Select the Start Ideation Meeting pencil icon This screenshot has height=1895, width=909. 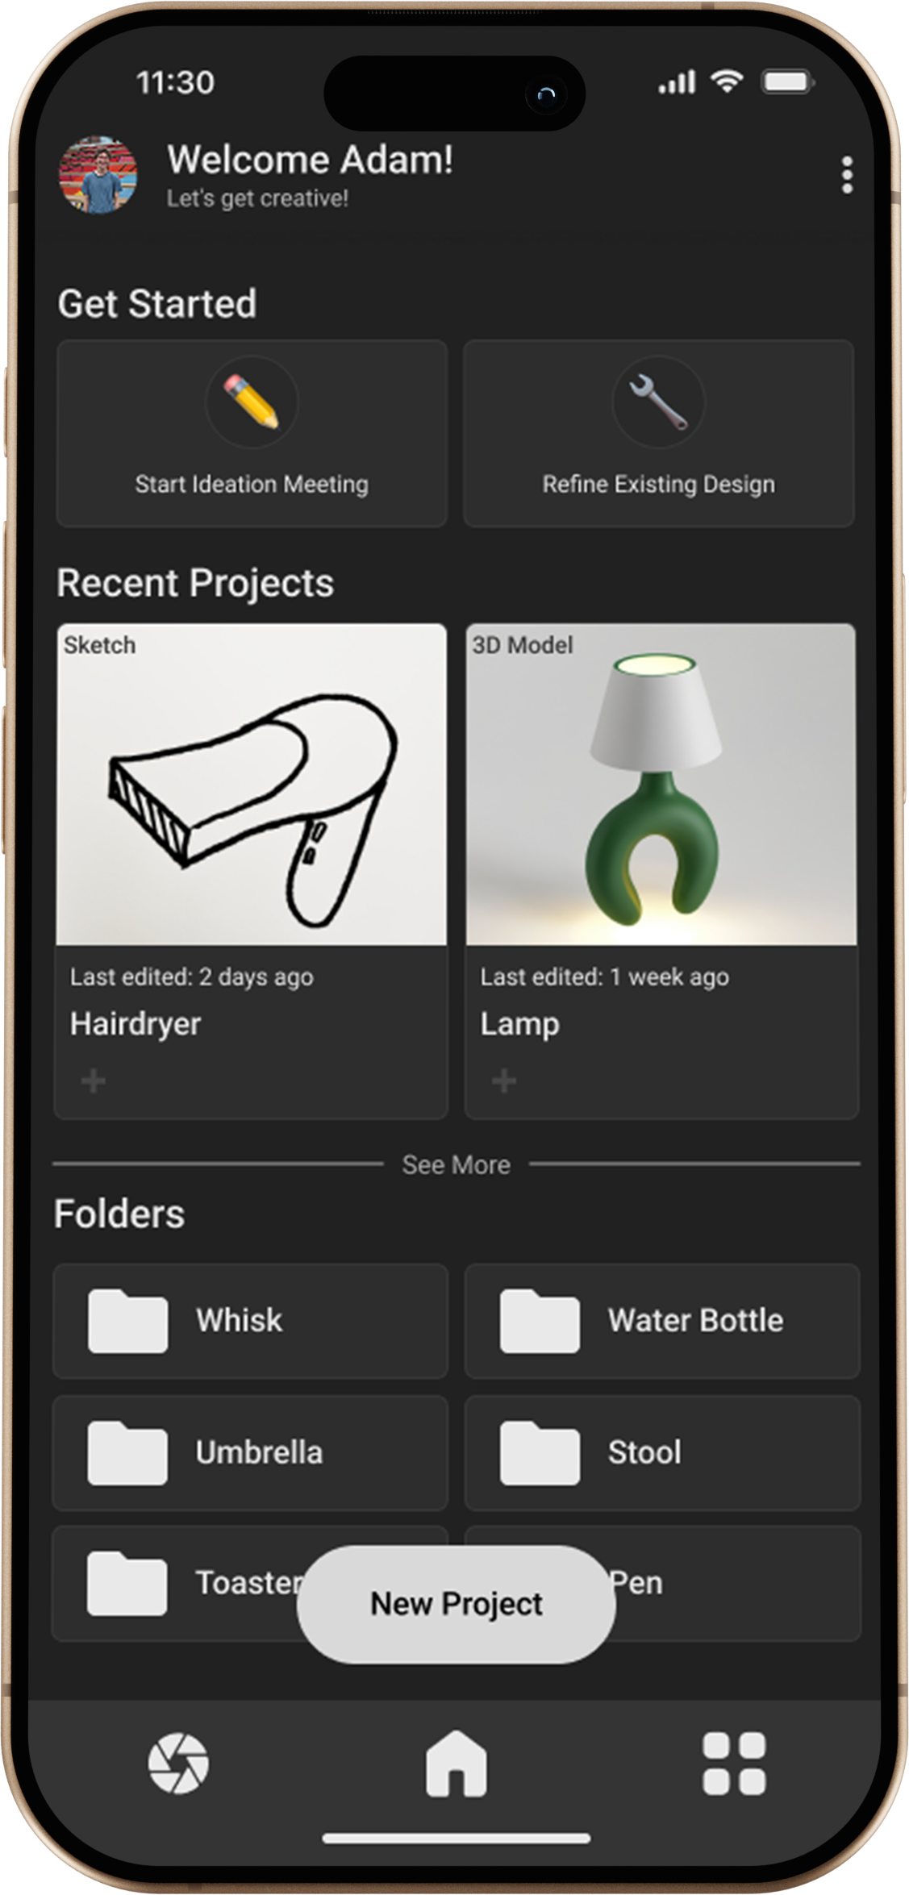(x=251, y=402)
